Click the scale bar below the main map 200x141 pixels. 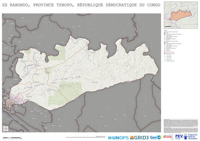pyautogui.click(x=12, y=138)
